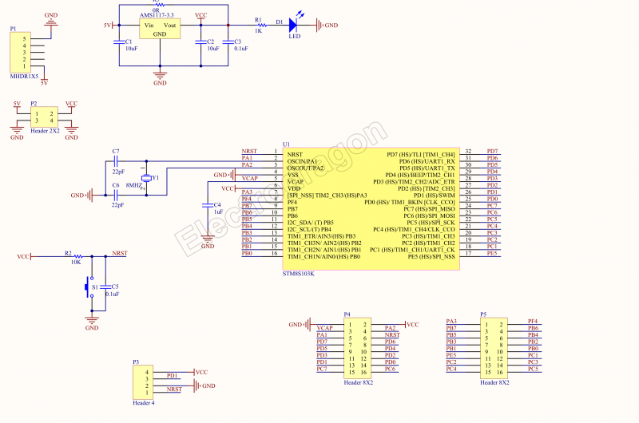The width and height of the screenshot is (639, 423).
Task: Click the AMS1117-3.3 part name text
Action: pos(157,15)
